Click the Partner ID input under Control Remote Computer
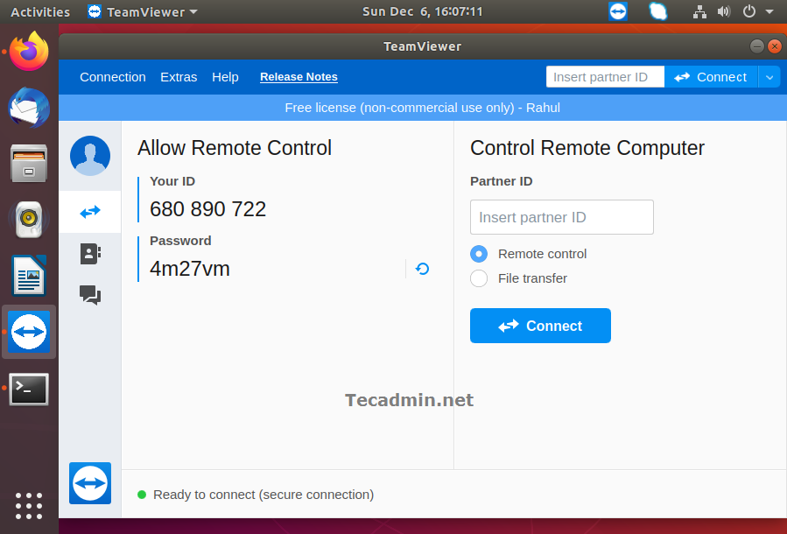The image size is (787, 534). click(562, 217)
